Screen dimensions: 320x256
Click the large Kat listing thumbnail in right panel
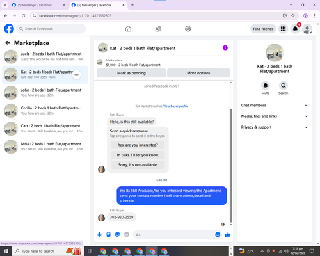(x=275, y=52)
